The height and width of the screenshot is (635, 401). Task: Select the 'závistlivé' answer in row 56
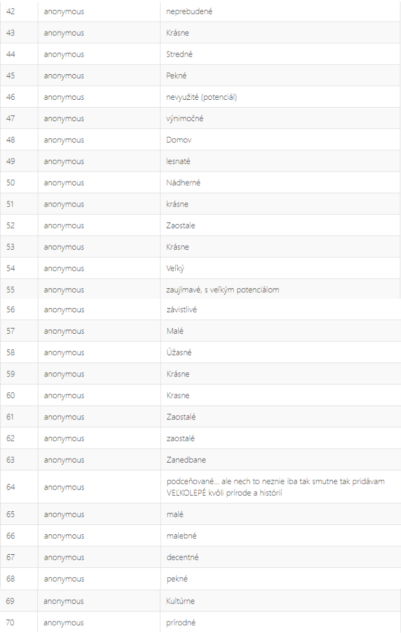click(x=181, y=310)
